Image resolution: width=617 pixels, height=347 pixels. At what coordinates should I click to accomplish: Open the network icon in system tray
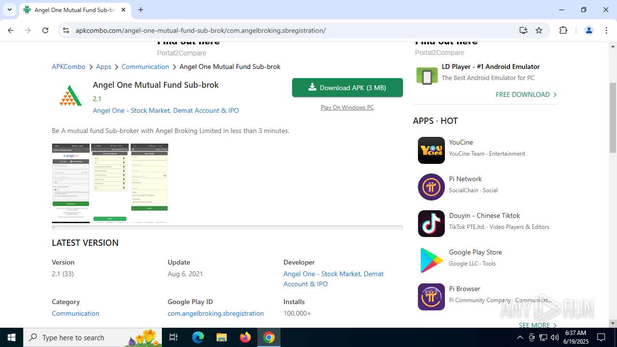coord(543,337)
